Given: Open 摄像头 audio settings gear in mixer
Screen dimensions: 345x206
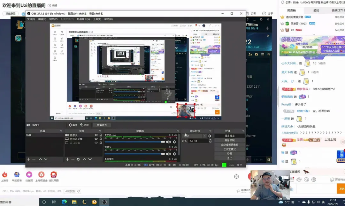Looking at the screenshot, I should pos(174,154).
